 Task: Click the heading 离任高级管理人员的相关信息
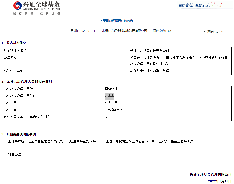(29, 82)
